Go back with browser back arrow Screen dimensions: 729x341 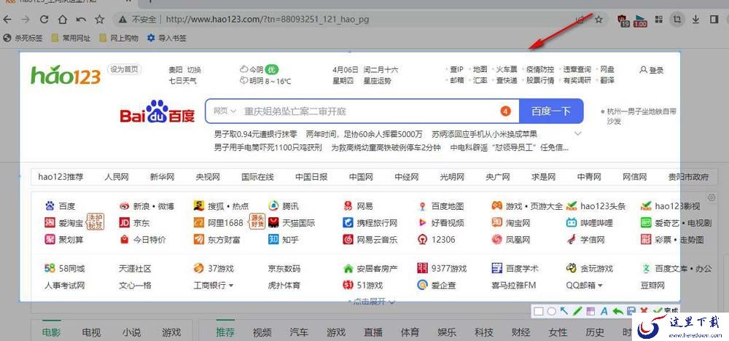[x=7, y=19]
